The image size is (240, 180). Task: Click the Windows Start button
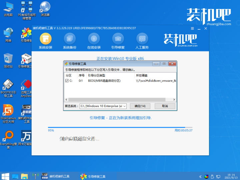[5, 176]
